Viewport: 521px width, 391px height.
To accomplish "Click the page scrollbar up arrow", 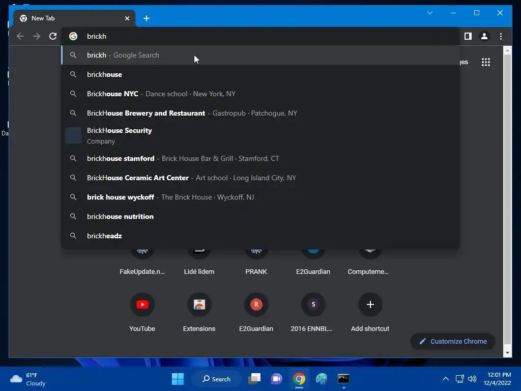I will pos(507,50).
